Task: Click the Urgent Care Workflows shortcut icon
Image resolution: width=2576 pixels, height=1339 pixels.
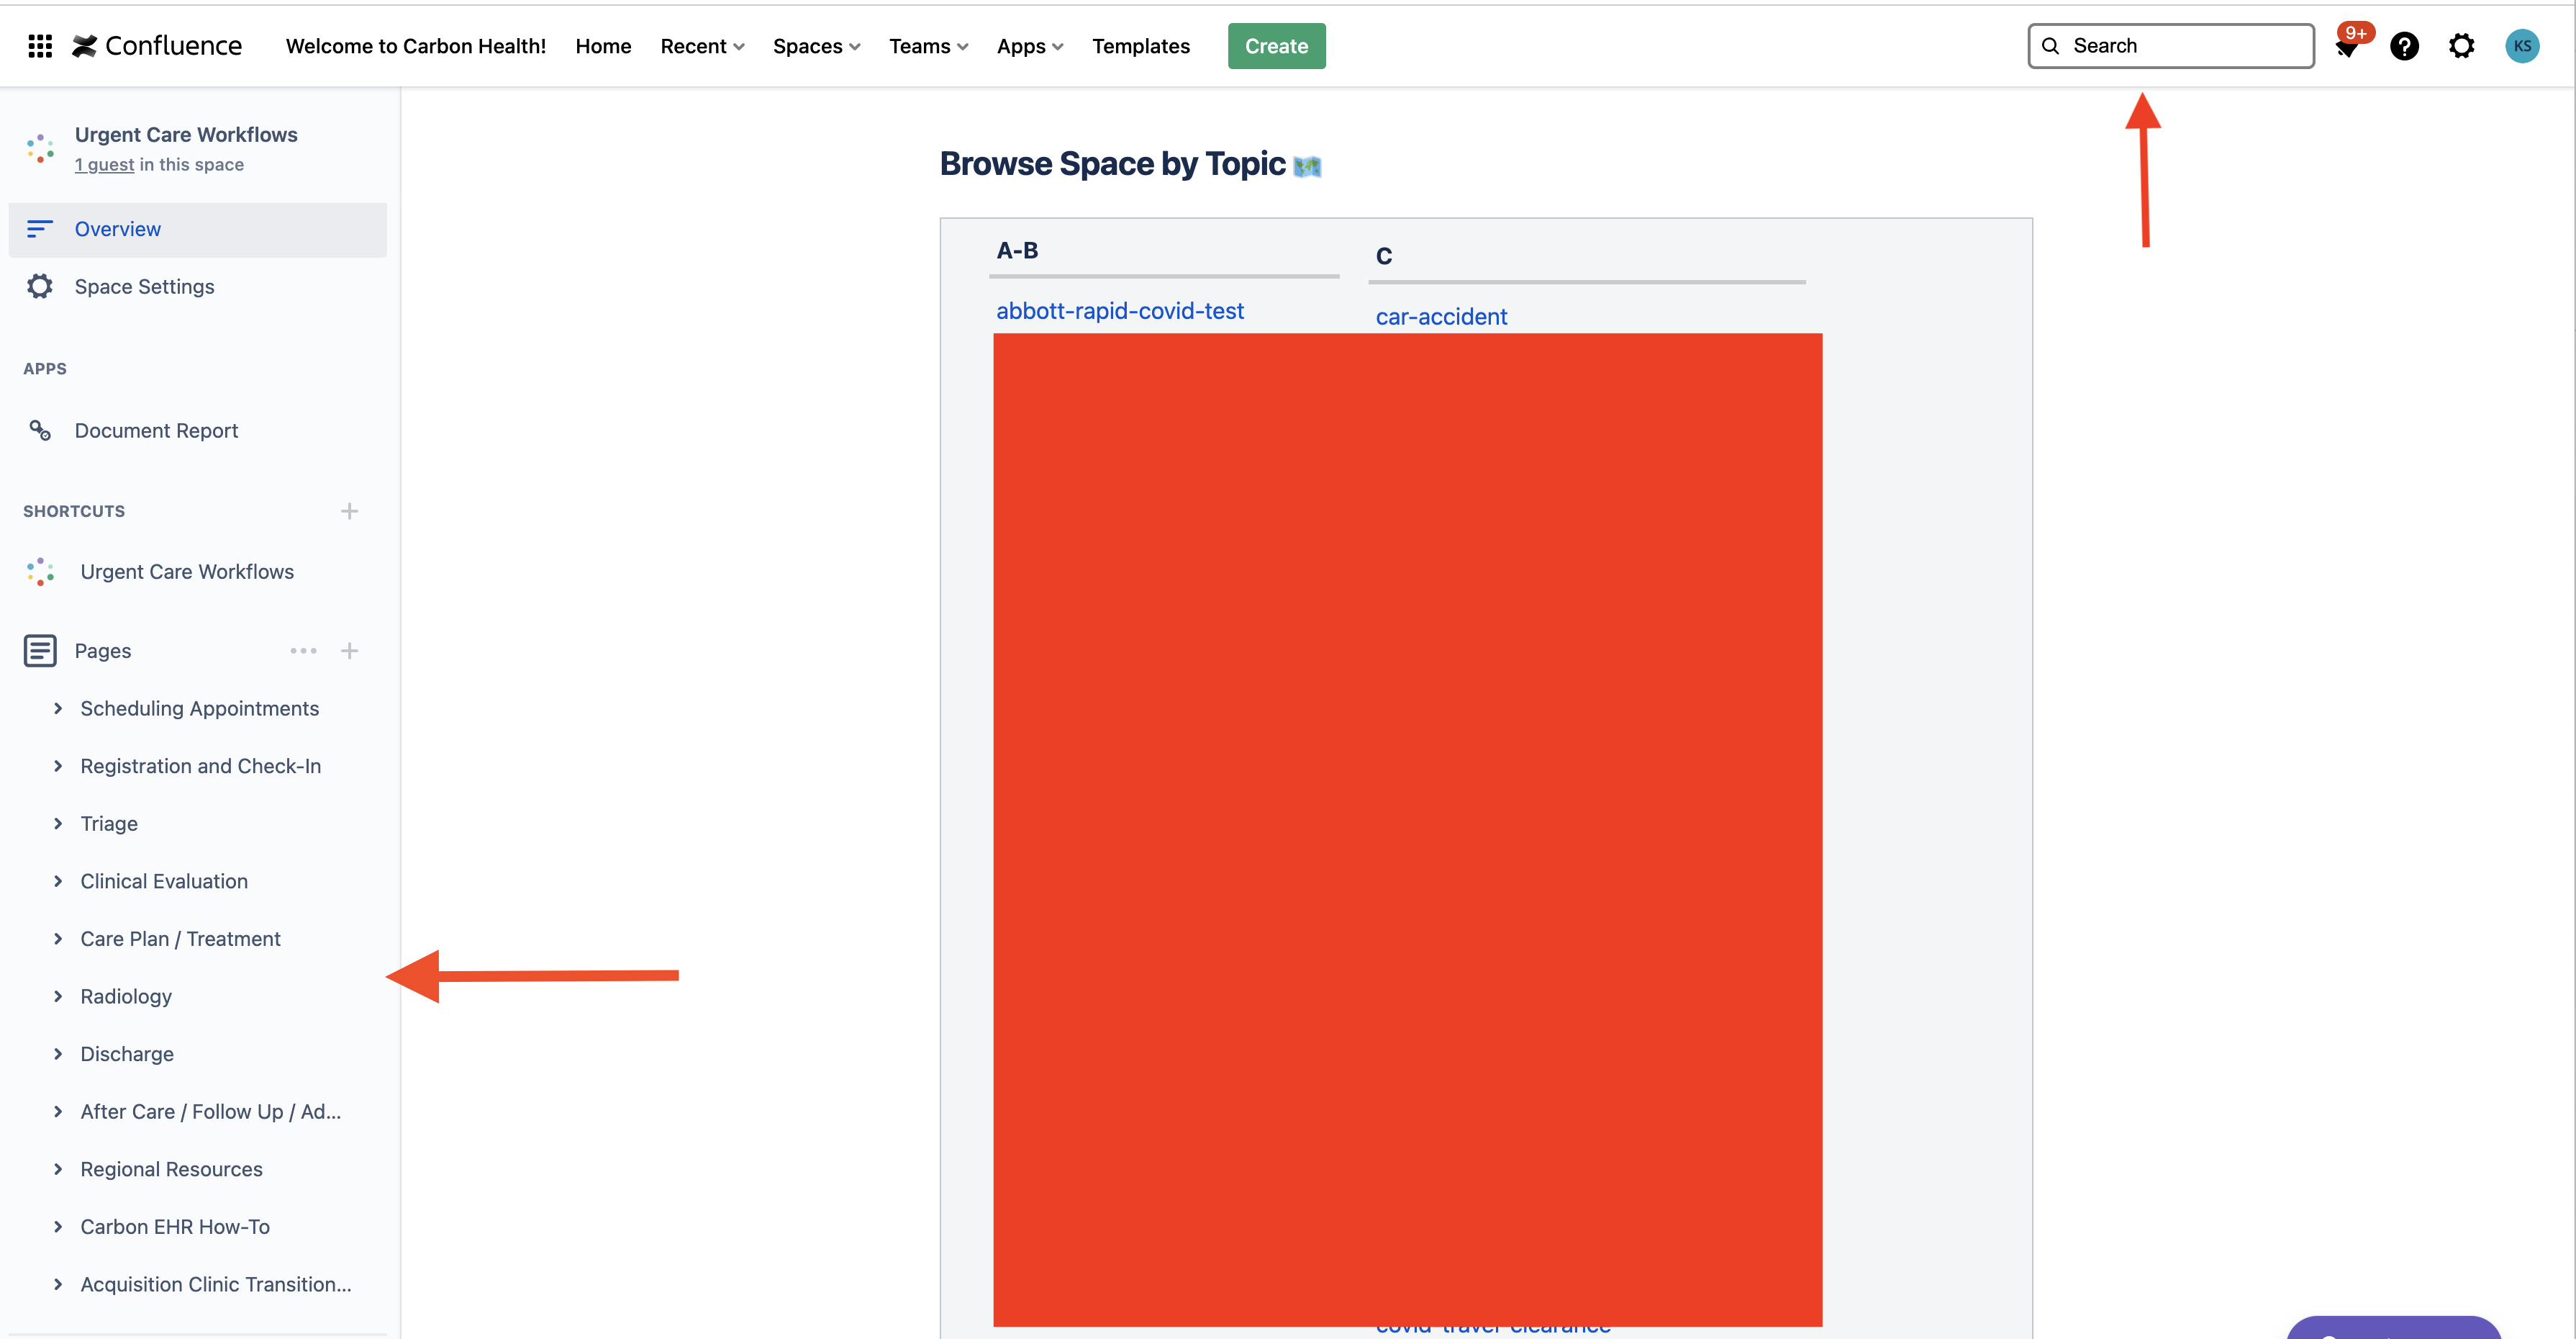Action: [40, 572]
